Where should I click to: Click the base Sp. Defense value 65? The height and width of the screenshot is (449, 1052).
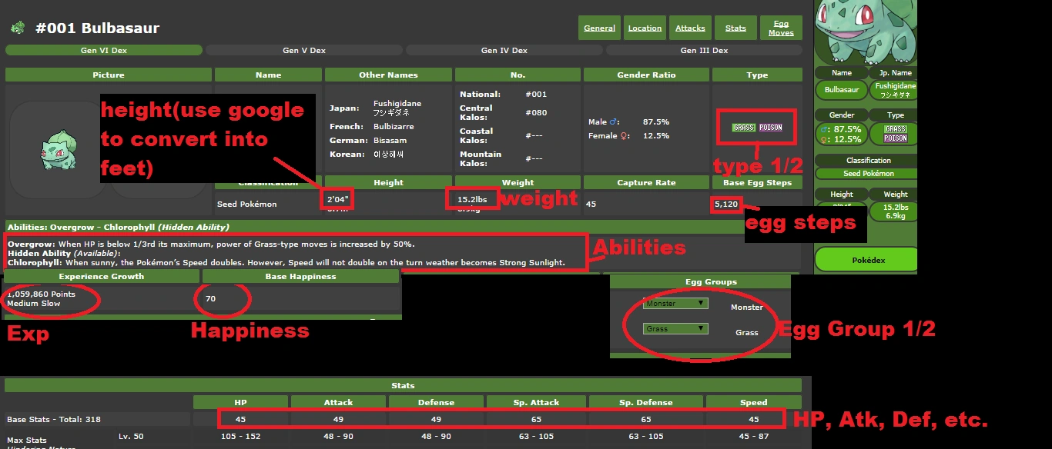coord(645,419)
